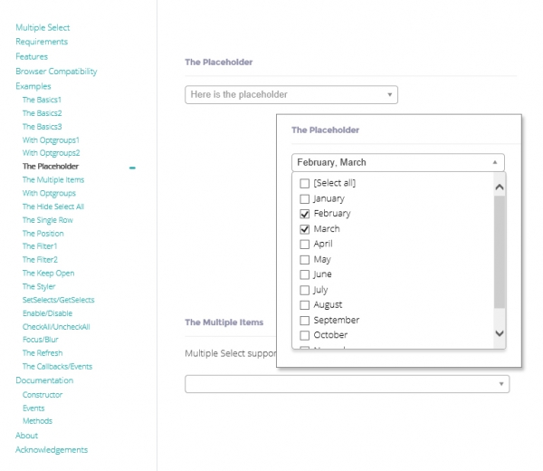Open The Refresh example
This screenshot has height=471, width=543.
tap(43, 353)
